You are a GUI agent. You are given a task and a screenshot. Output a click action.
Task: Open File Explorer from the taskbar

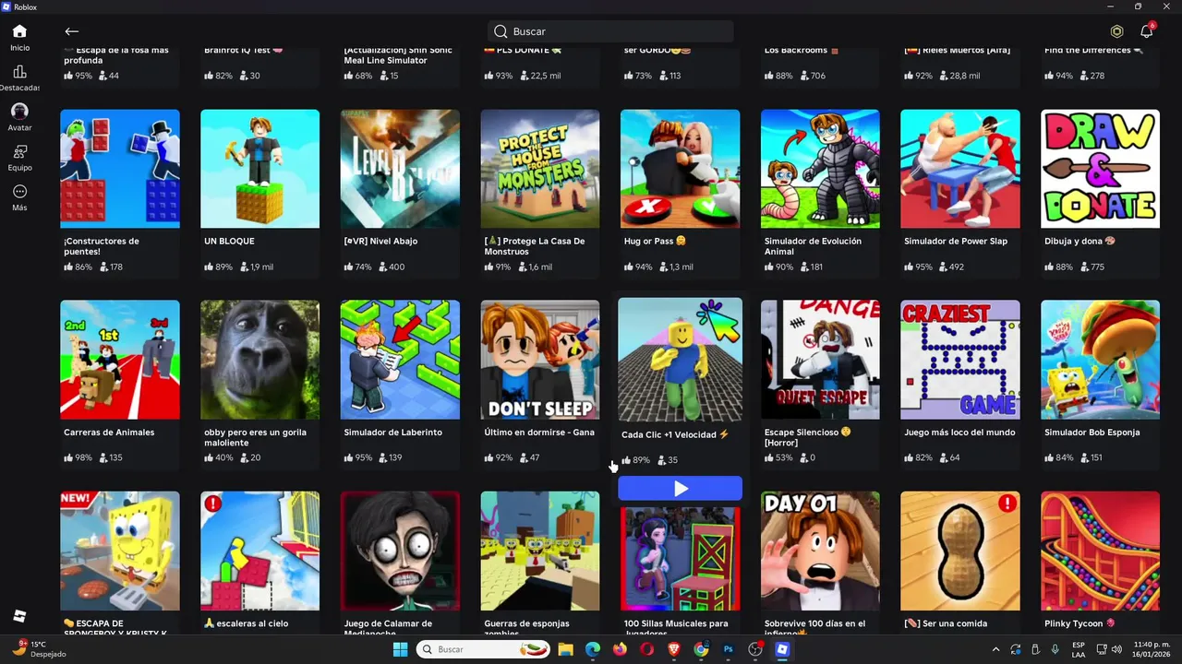point(565,649)
